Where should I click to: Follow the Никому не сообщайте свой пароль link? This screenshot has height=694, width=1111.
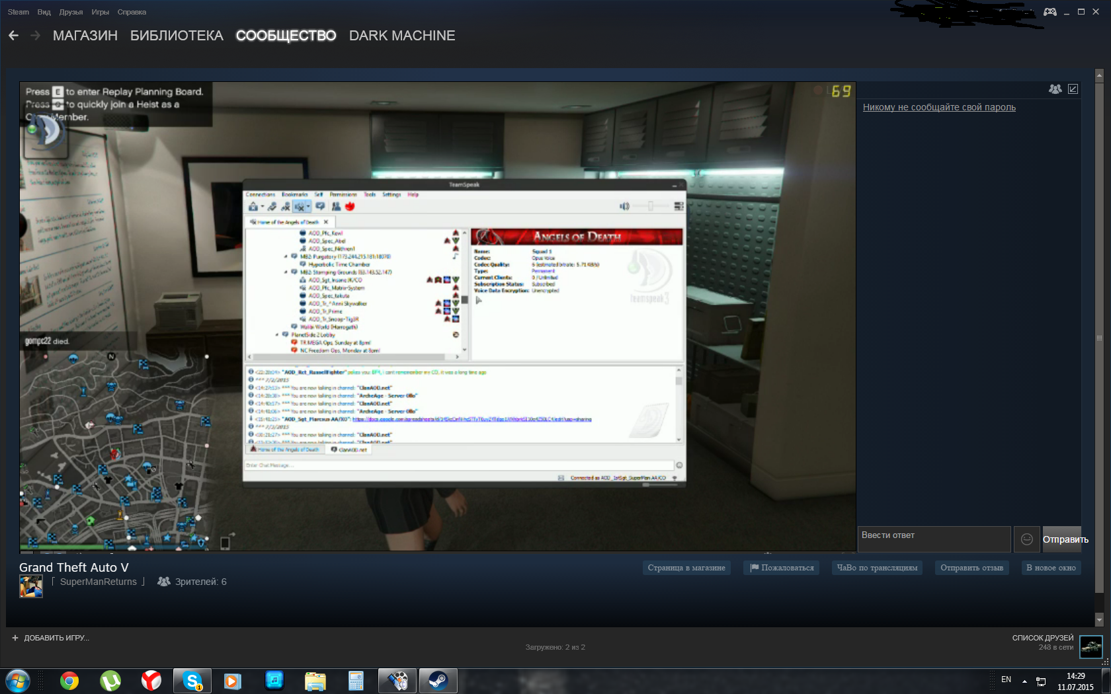pyautogui.click(x=939, y=107)
